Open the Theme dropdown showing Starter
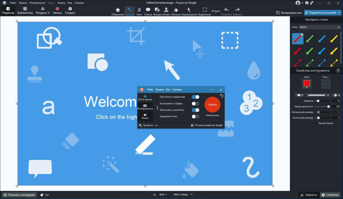The image size is (343, 199). pyautogui.click(x=320, y=27)
